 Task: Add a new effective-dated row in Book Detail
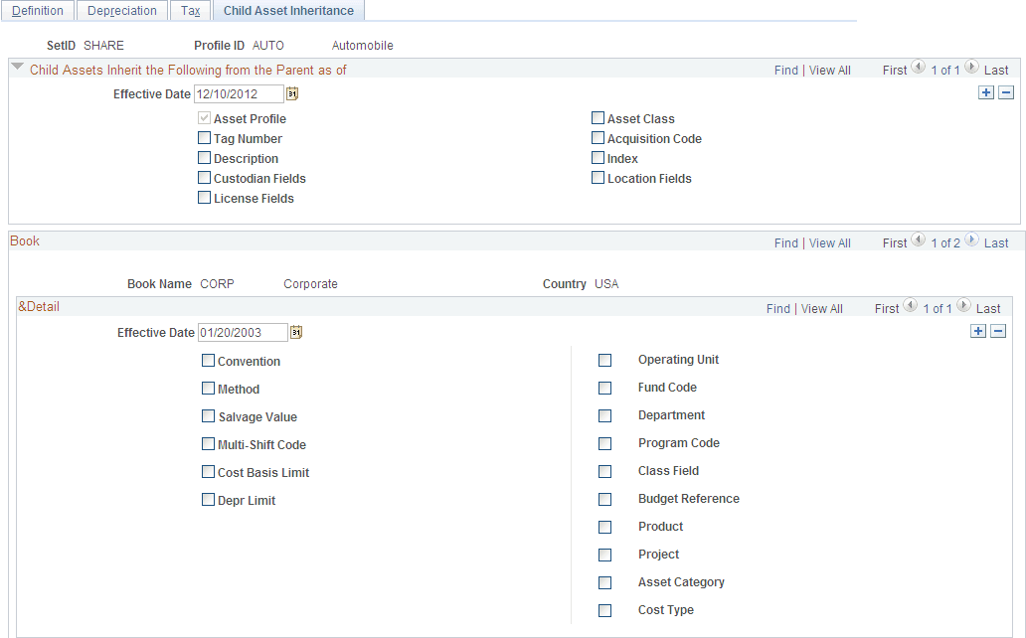point(978,331)
